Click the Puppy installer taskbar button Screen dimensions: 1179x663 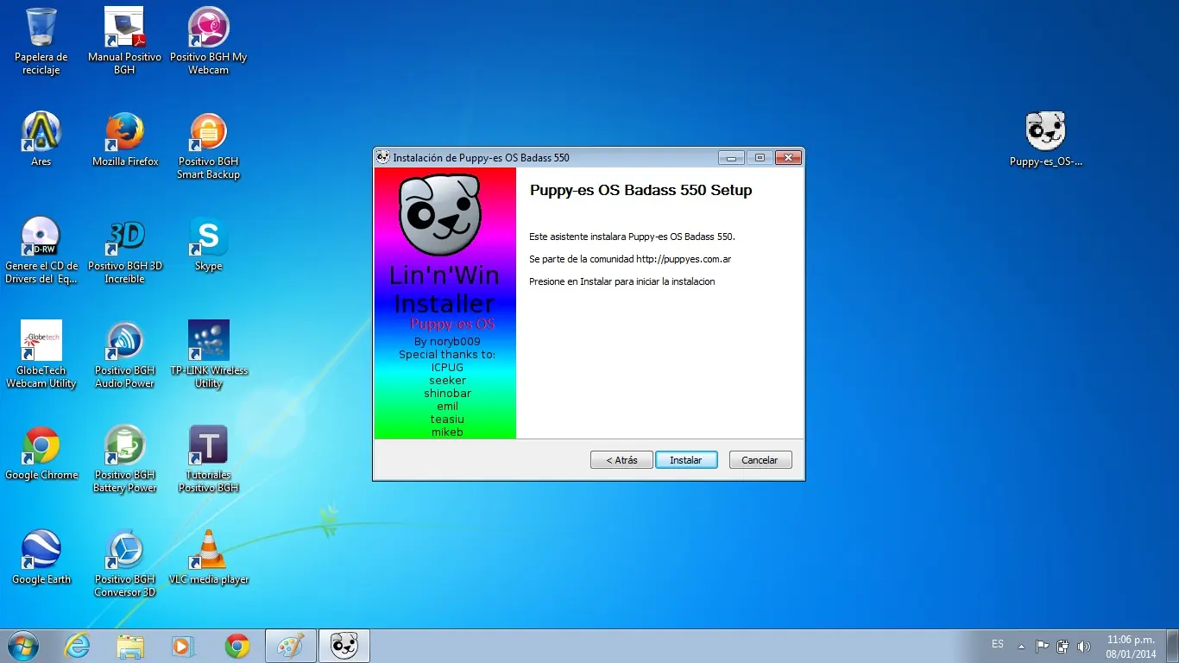(x=344, y=646)
